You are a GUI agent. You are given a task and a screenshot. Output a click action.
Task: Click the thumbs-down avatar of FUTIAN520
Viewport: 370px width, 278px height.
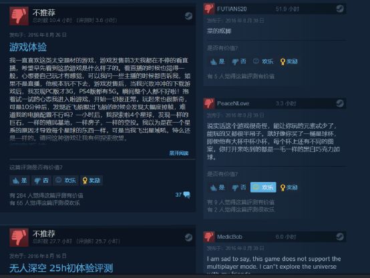point(209,9)
